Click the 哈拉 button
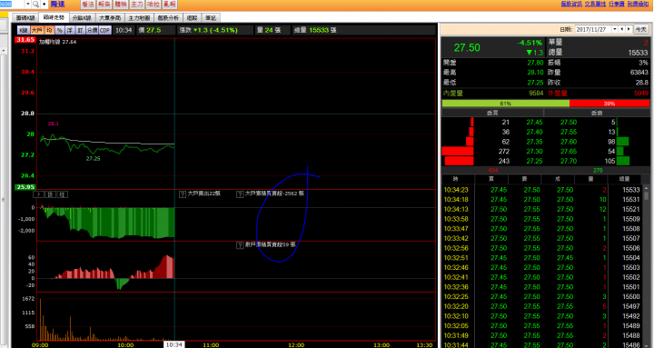This screenshot has height=348, width=654. tap(154, 5)
